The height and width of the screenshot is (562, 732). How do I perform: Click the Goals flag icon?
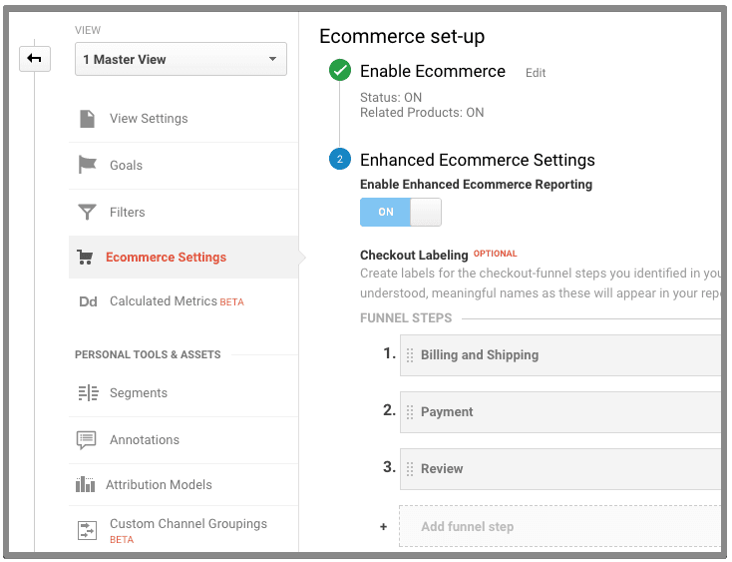88,165
